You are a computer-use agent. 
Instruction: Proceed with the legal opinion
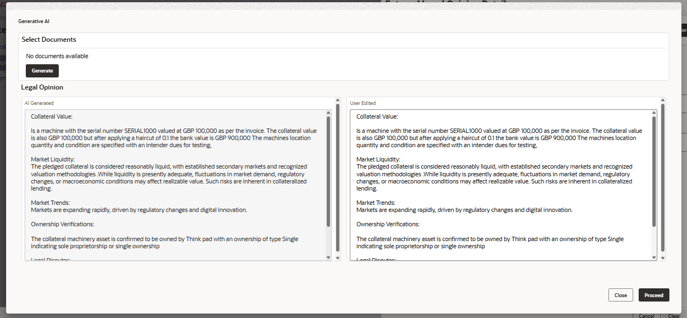654,295
